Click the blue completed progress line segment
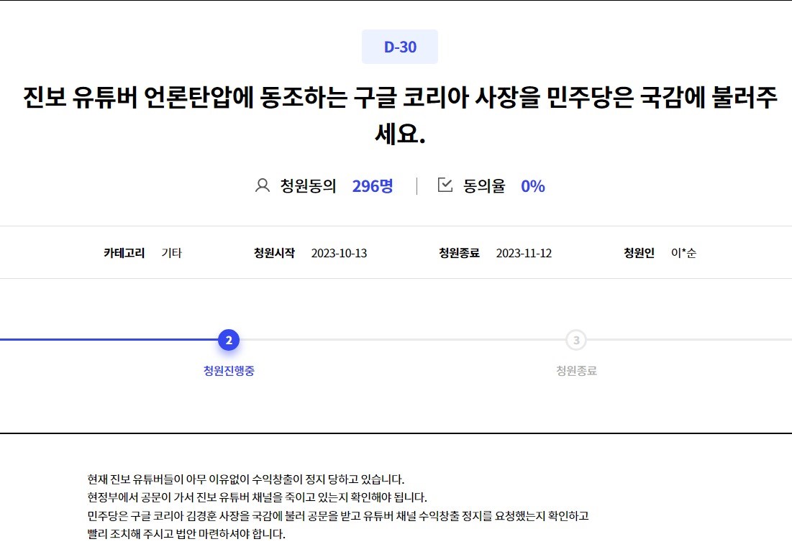 (109, 339)
